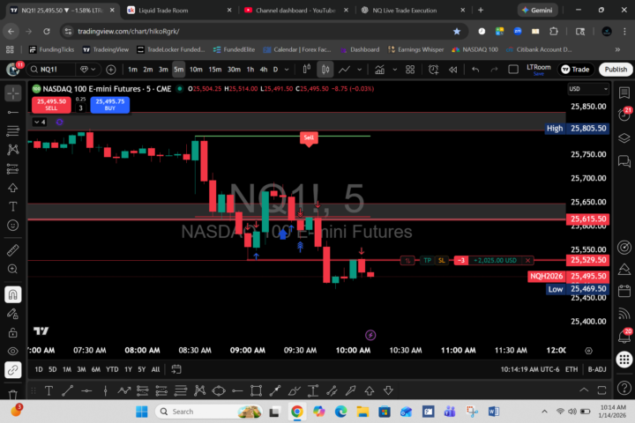Viewport: 635px width, 423px height.
Task: Collapse the indicators legend chevron
Action: pyautogui.click(x=40, y=122)
